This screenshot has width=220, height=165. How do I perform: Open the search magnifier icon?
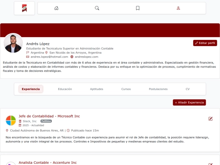(97, 8)
